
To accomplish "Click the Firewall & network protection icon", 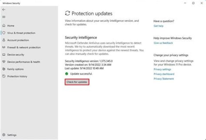I will pos(4,47).
